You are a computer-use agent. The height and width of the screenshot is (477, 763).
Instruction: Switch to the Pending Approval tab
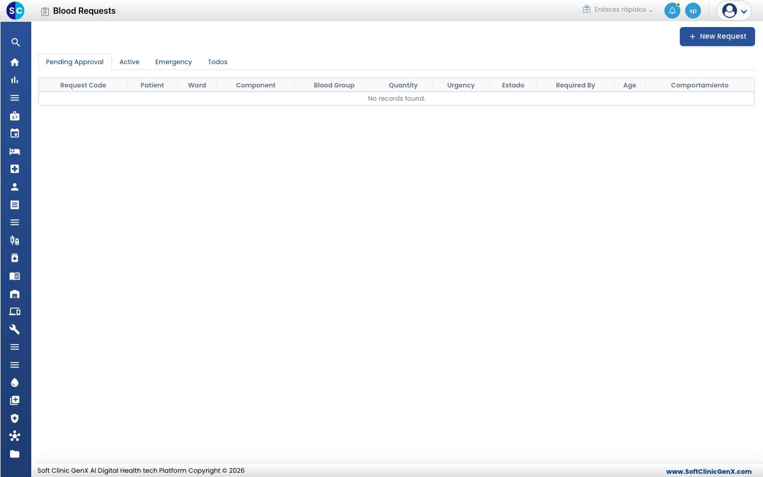point(75,62)
